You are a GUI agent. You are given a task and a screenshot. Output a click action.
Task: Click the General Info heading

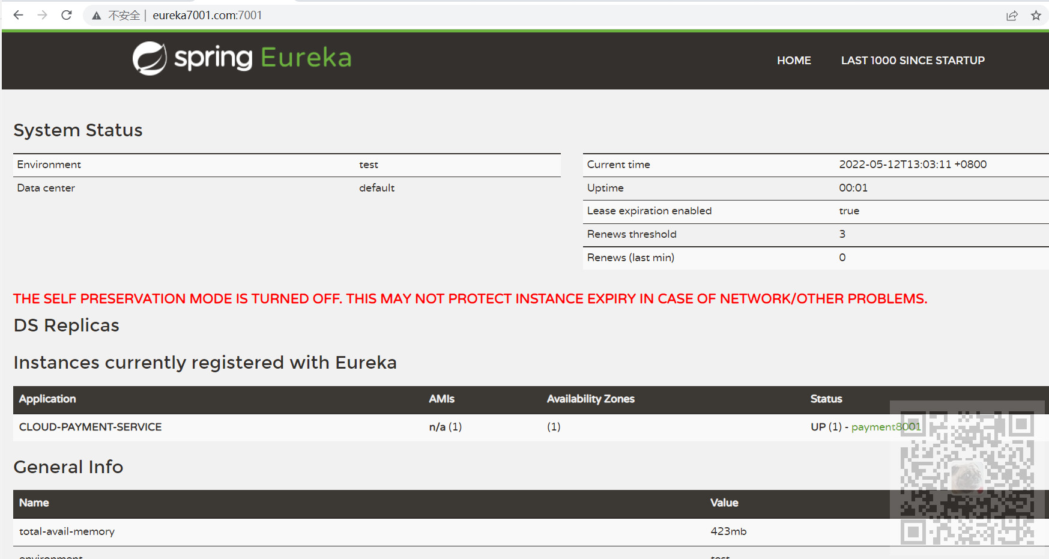click(x=68, y=467)
